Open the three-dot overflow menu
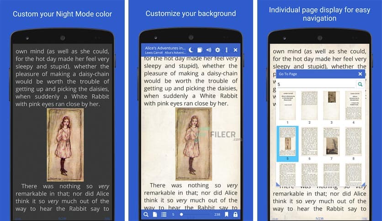 [227, 50]
